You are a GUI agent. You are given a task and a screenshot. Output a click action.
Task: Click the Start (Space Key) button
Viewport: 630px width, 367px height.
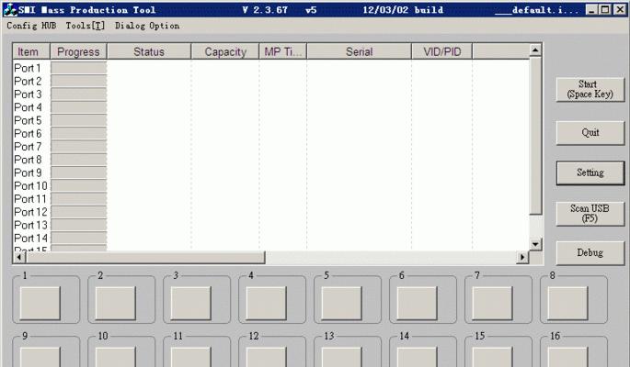(x=590, y=89)
